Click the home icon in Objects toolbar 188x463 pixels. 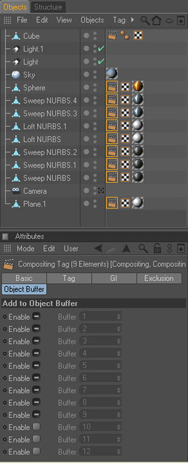coord(156,20)
